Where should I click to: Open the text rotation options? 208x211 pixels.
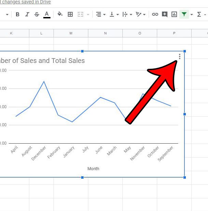click(x=140, y=14)
